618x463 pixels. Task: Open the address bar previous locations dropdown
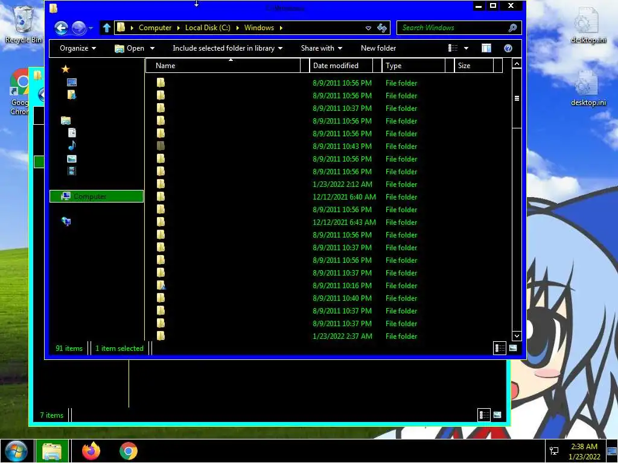click(x=368, y=28)
